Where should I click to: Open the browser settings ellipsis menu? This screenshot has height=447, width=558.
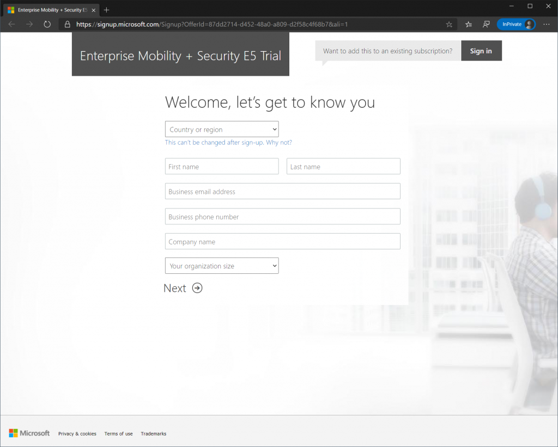coord(547,24)
